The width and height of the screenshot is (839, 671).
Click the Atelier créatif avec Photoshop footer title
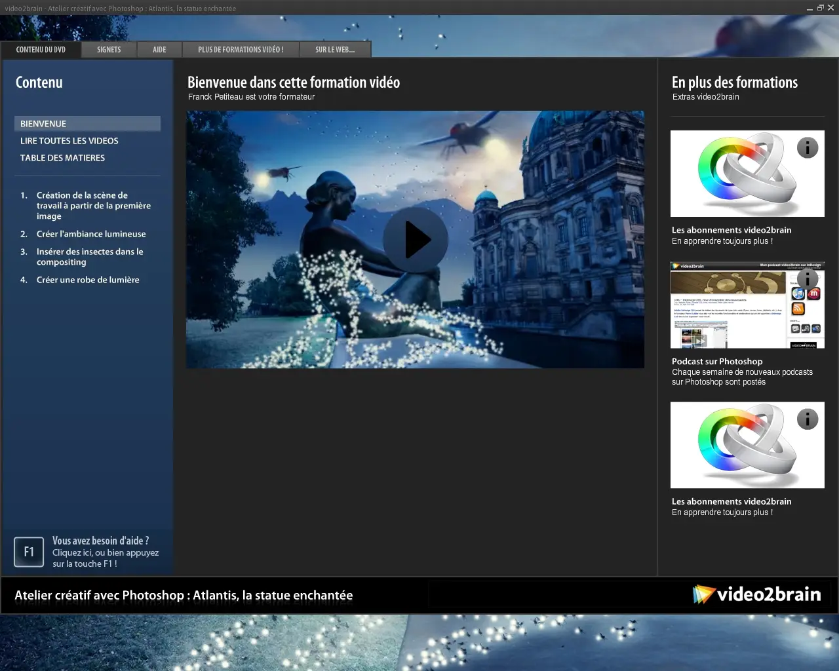(184, 596)
